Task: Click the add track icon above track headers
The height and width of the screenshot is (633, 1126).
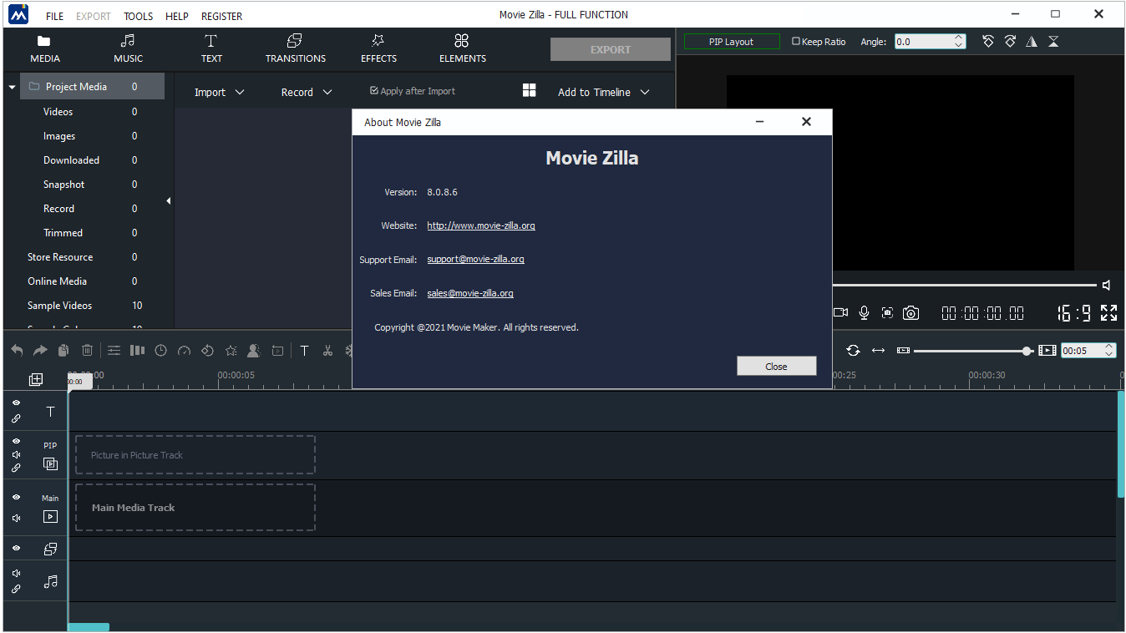Action: coord(36,379)
